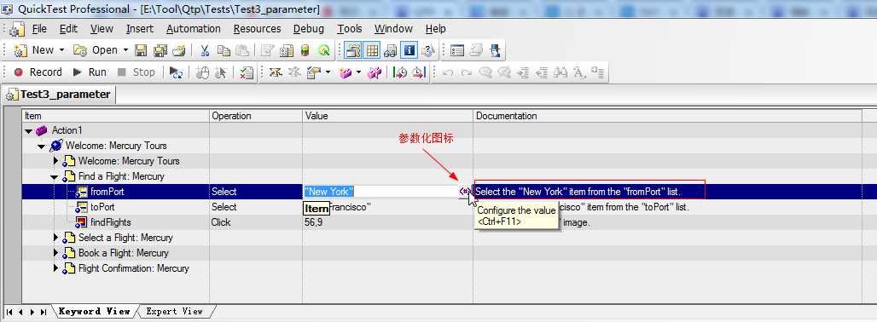This screenshot has width=877, height=322.
Task: Click the green circular results icon
Action: pyautogui.click(x=324, y=51)
